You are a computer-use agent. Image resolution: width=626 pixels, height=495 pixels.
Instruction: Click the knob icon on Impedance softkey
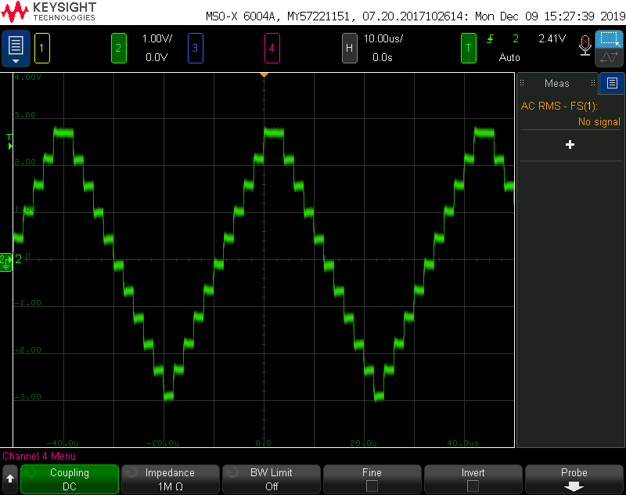(131, 473)
